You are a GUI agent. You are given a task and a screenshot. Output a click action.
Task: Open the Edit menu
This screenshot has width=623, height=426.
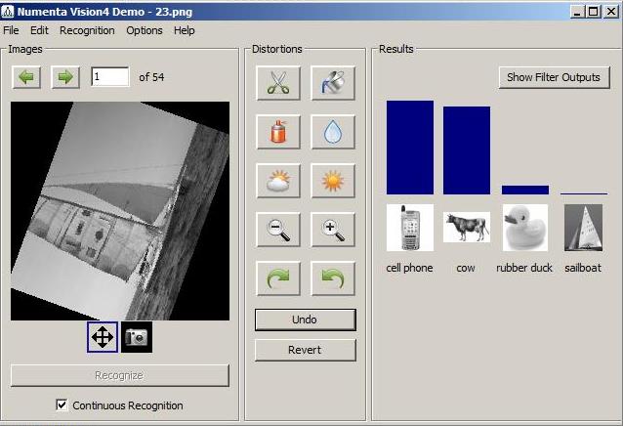(39, 30)
